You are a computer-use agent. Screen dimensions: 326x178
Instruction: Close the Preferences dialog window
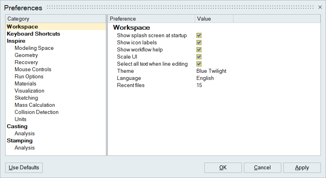click(x=320, y=7)
